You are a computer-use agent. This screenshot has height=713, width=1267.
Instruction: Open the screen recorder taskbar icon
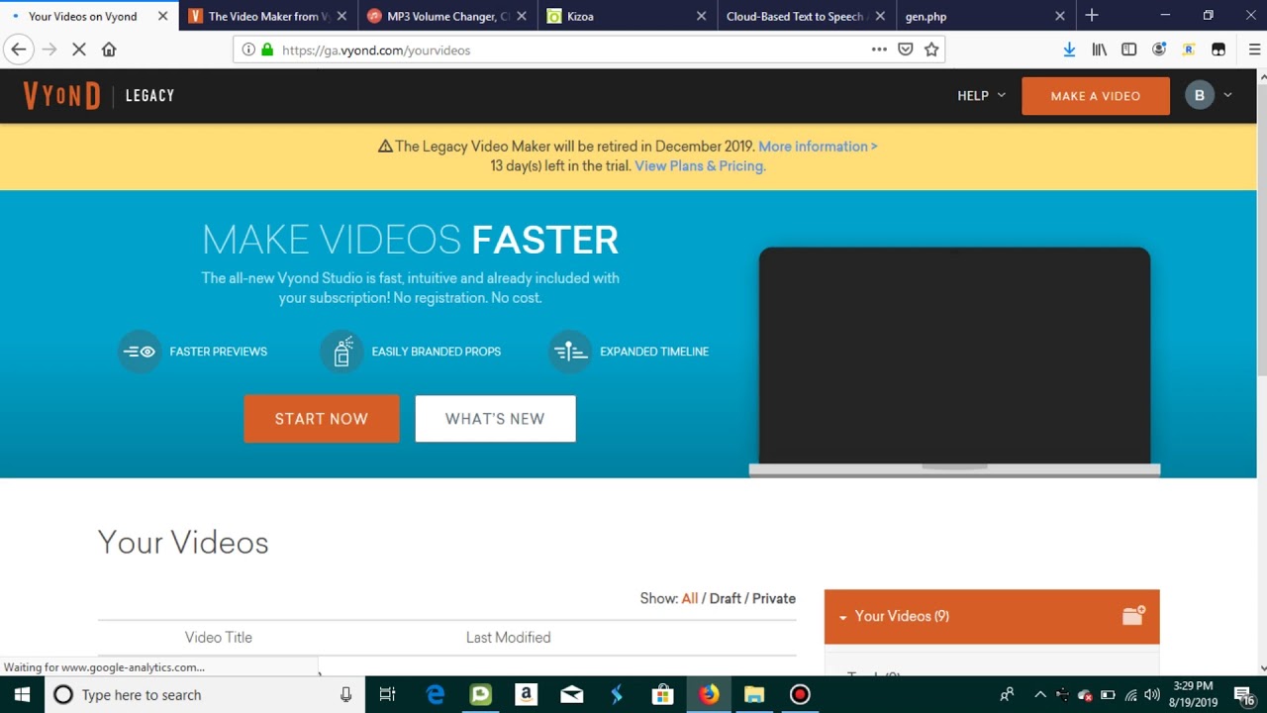coord(800,695)
